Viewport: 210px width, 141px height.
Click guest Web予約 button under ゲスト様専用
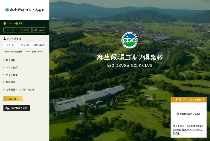pyautogui.click(x=25, y=45)
